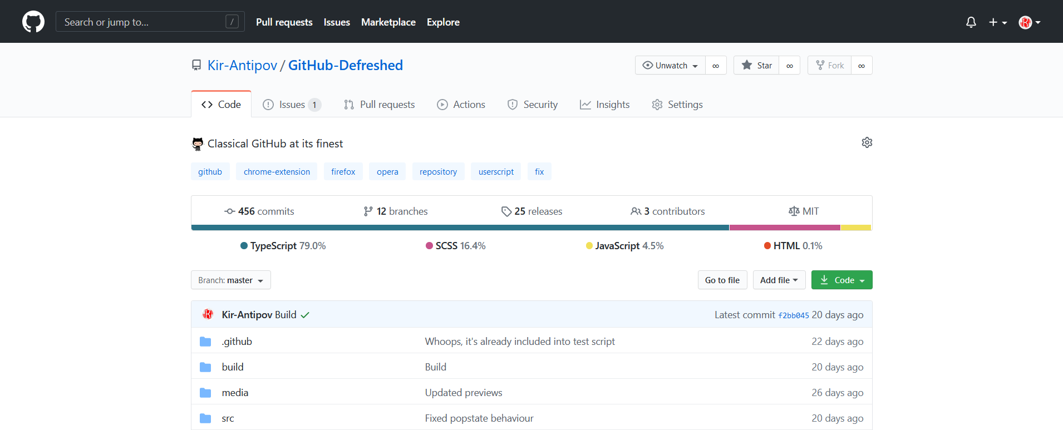
Task: Go to Marketplace
Action: coord(388,22)
